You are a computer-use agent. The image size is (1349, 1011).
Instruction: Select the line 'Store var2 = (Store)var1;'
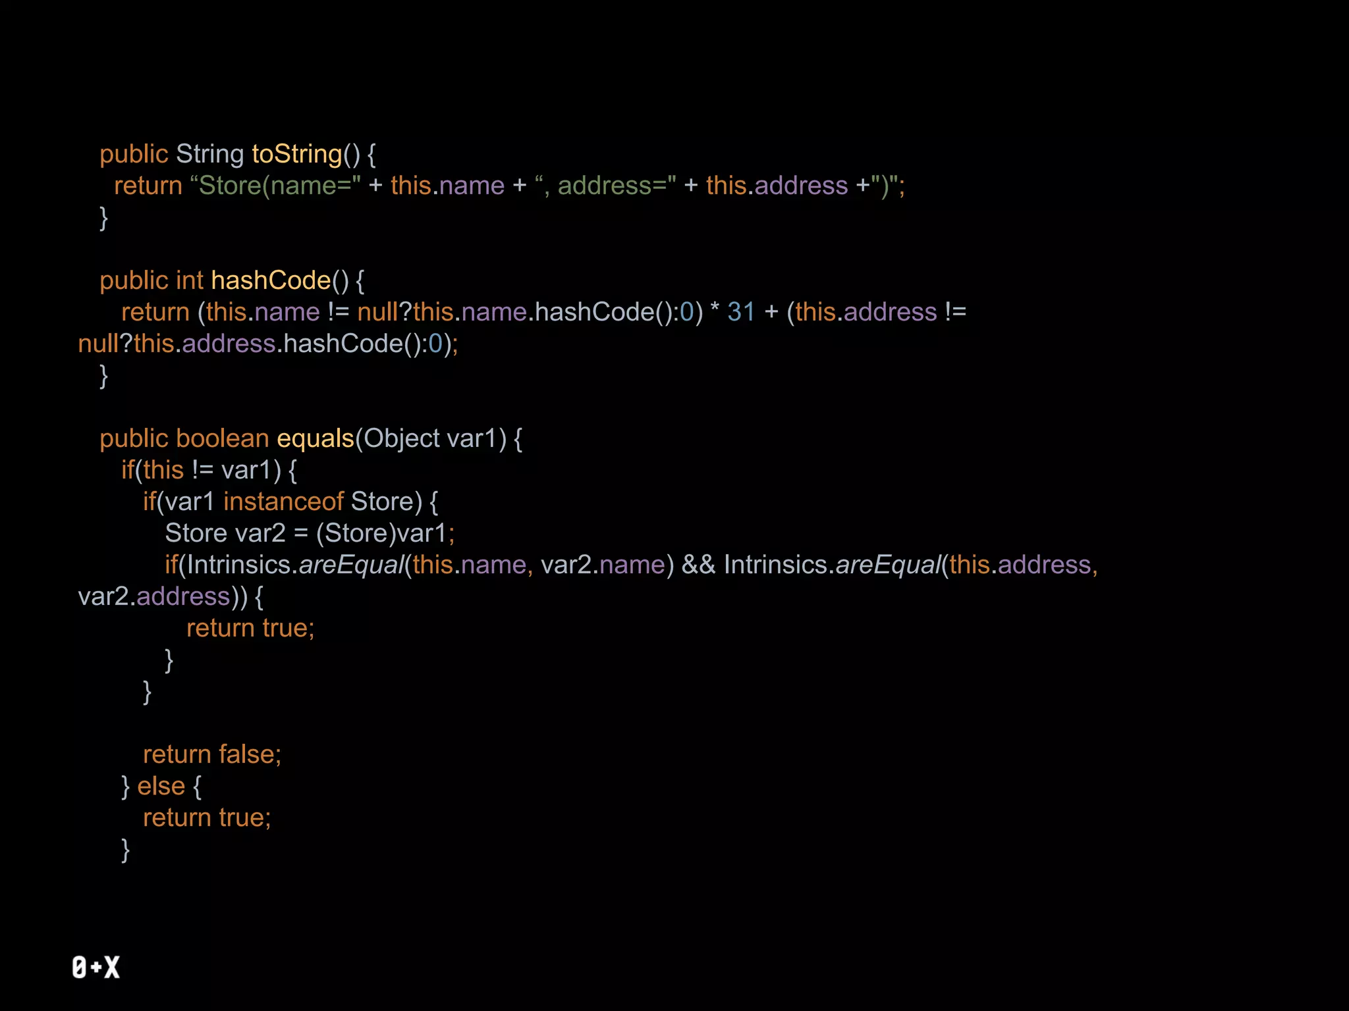coord(310,534)
